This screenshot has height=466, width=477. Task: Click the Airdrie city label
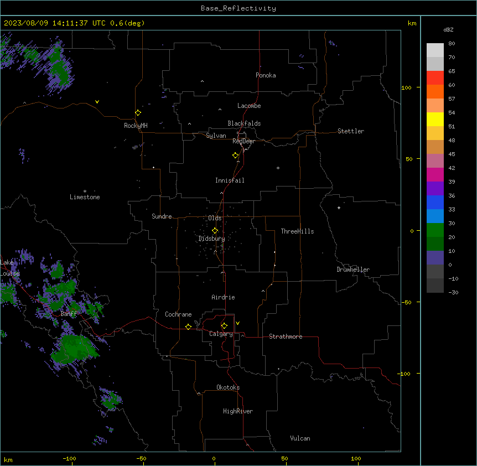coord(223,297)
